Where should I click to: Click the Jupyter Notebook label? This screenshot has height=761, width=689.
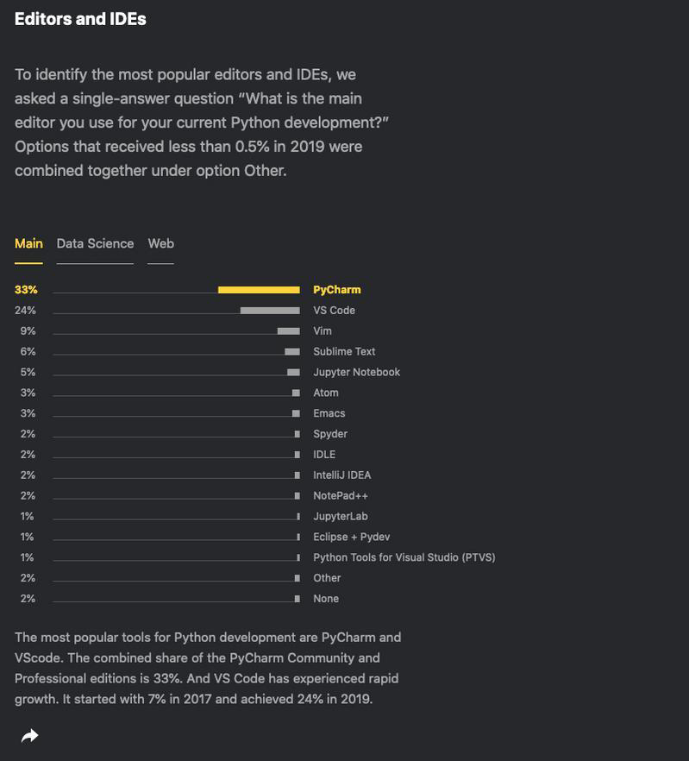tap(356, 373)
